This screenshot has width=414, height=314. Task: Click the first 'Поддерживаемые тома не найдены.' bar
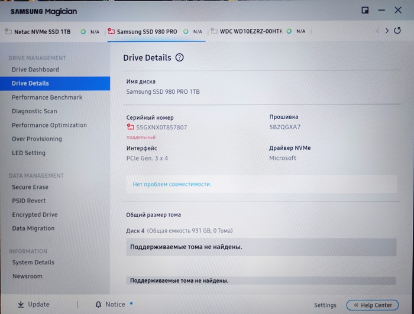pyautogui.click(x=261, y=247)
